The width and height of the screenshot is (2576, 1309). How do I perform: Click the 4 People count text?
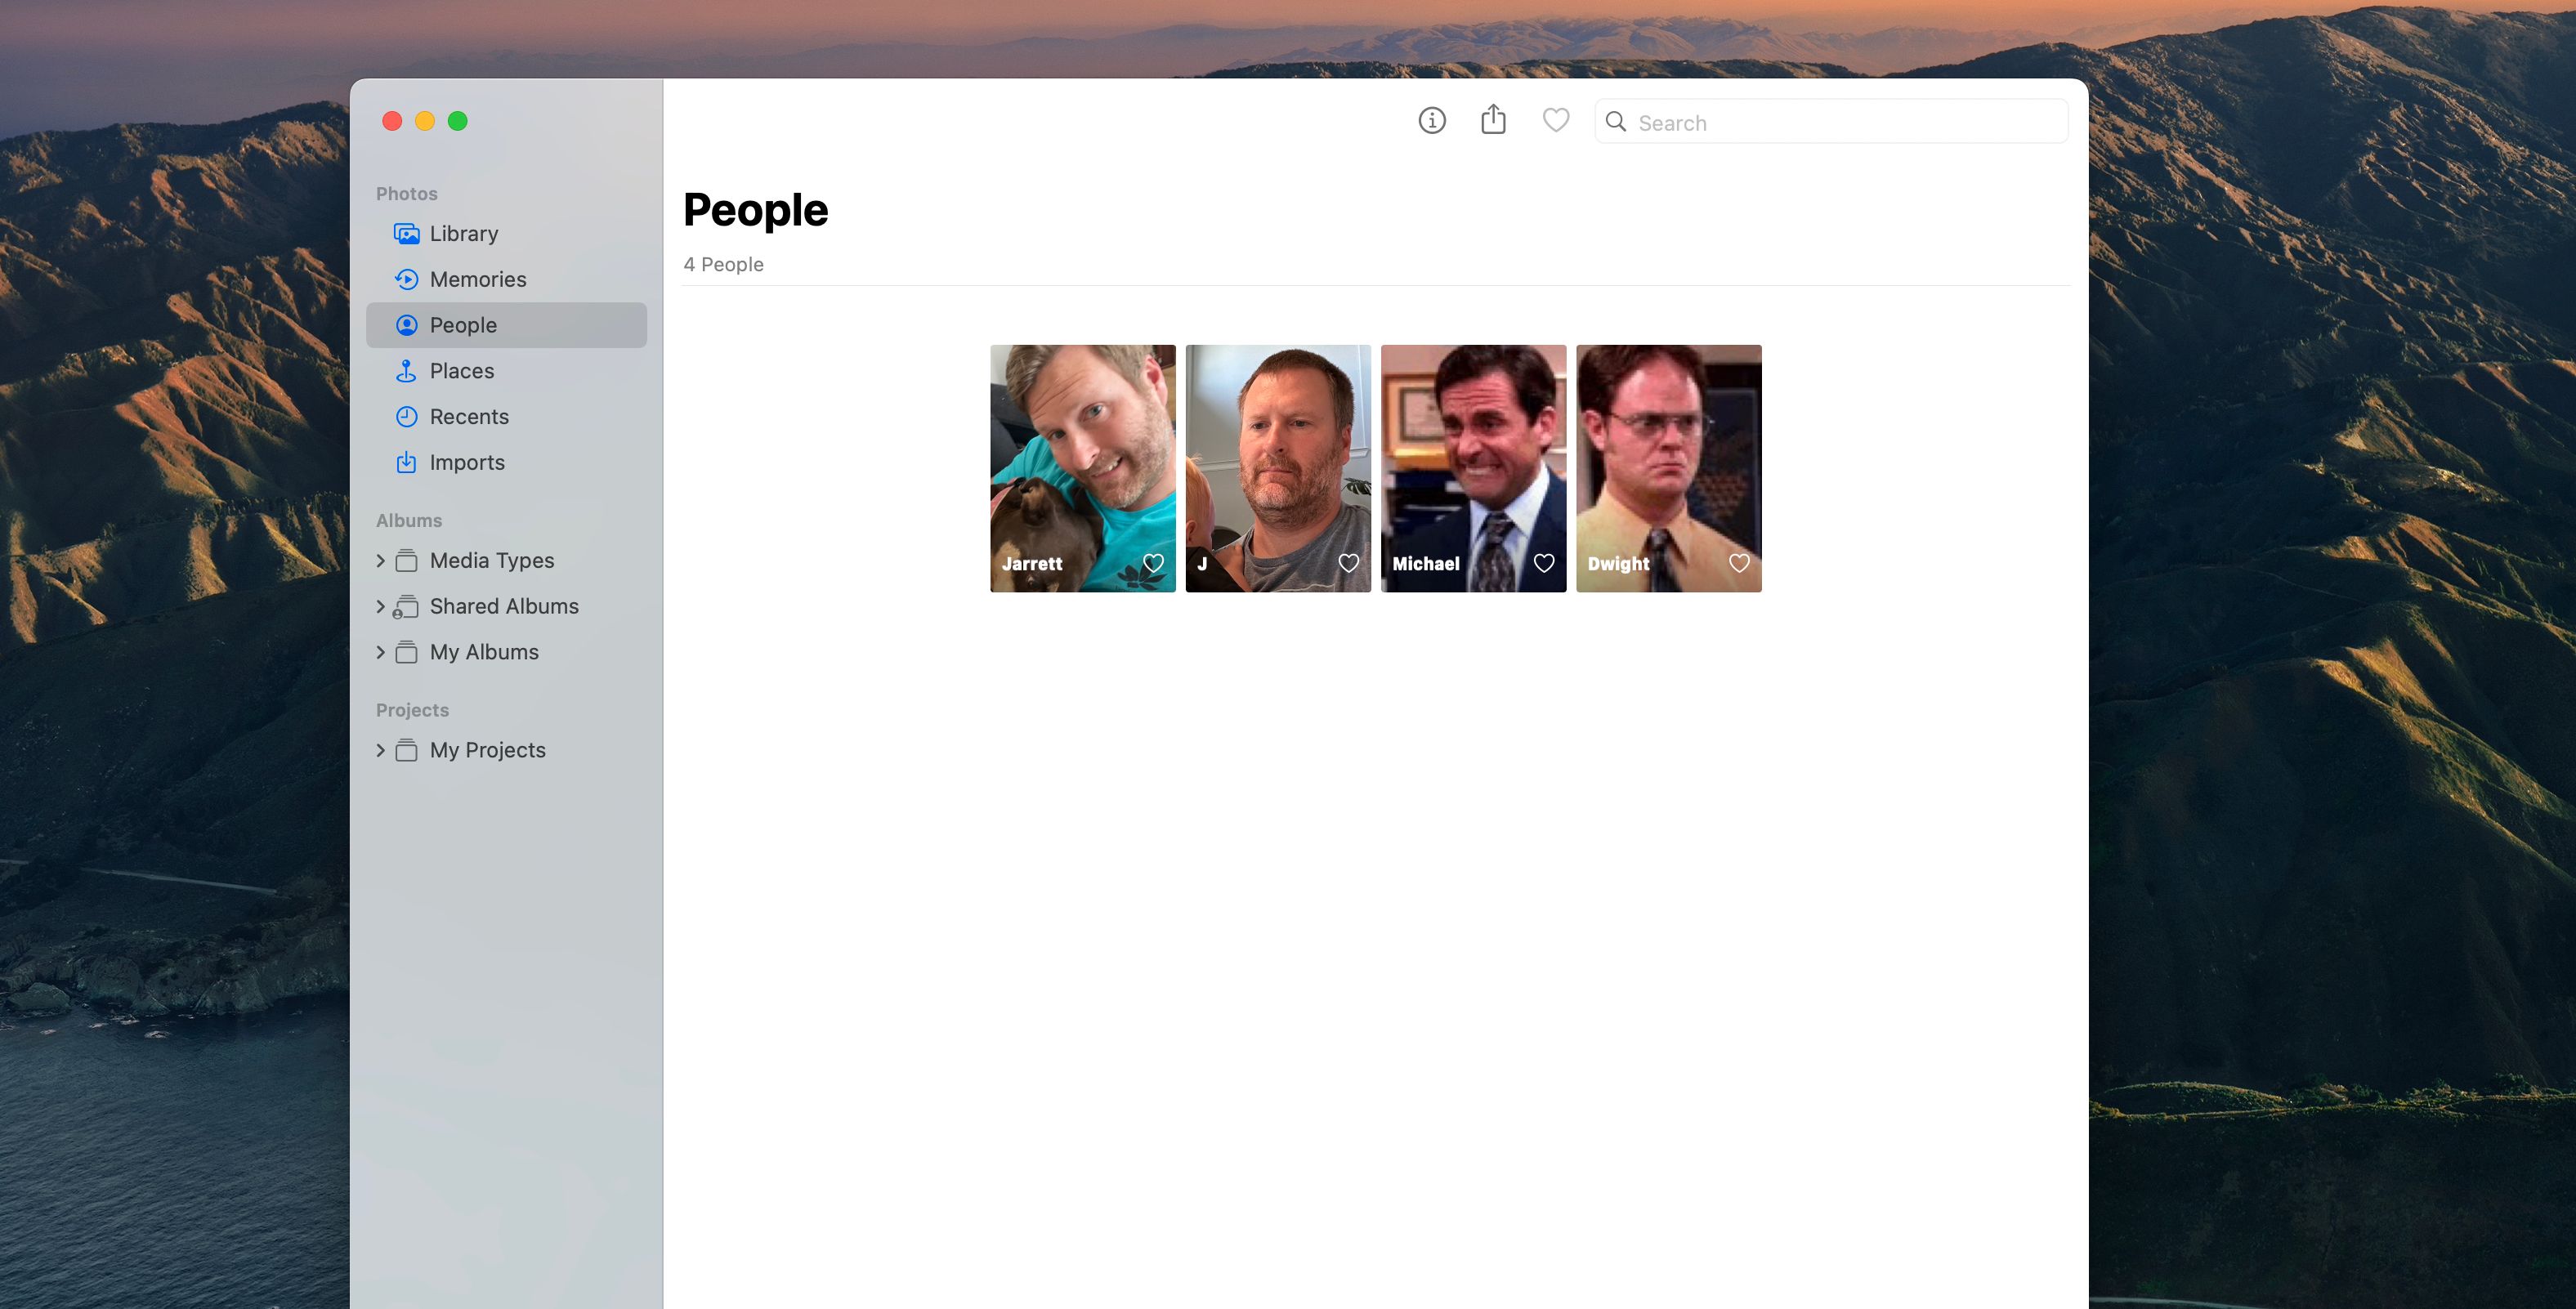pyautogui.click(x=723, y=264)
